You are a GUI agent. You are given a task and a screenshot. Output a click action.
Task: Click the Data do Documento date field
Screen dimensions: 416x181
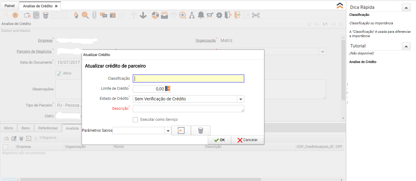tap(68, 62)
